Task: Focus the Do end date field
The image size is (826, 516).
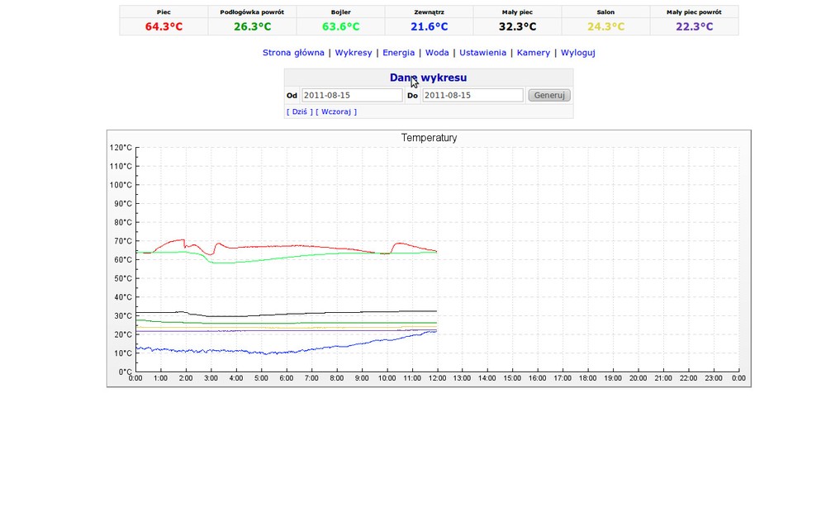Action: click(x=472, y=95)
